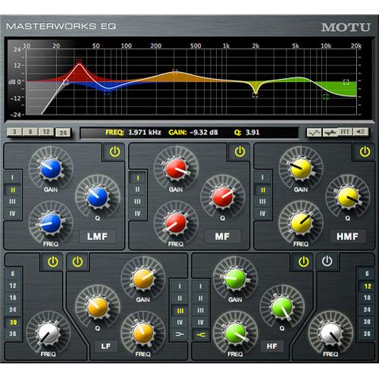This screenshot has width=379, height=379.
Task: Enable the high-cut filter grey power button
Action: (x=327, y=262)
